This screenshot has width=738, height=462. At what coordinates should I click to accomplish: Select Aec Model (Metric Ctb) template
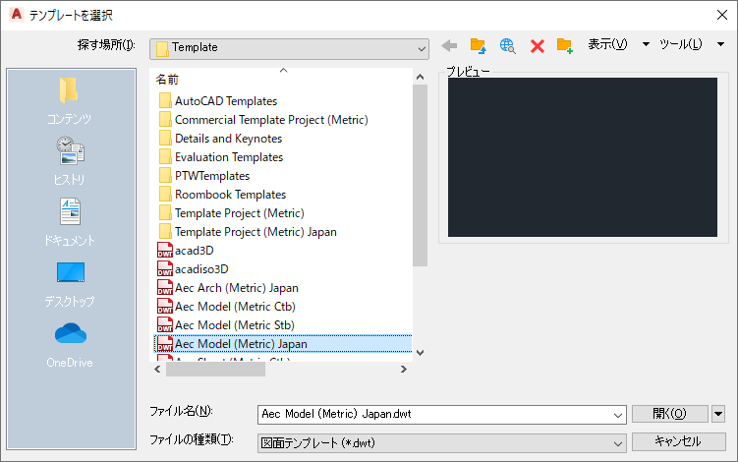tap(226, 306)
